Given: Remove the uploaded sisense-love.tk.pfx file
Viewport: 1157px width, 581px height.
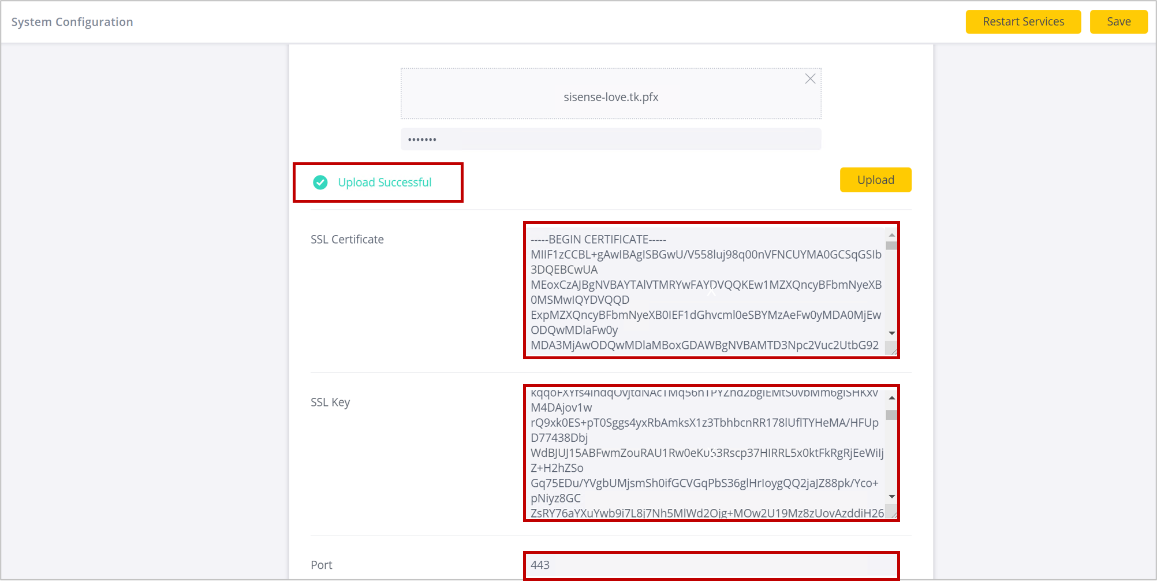Looking at the screenshot, I should pyautogui.click(x=810, y=79).
